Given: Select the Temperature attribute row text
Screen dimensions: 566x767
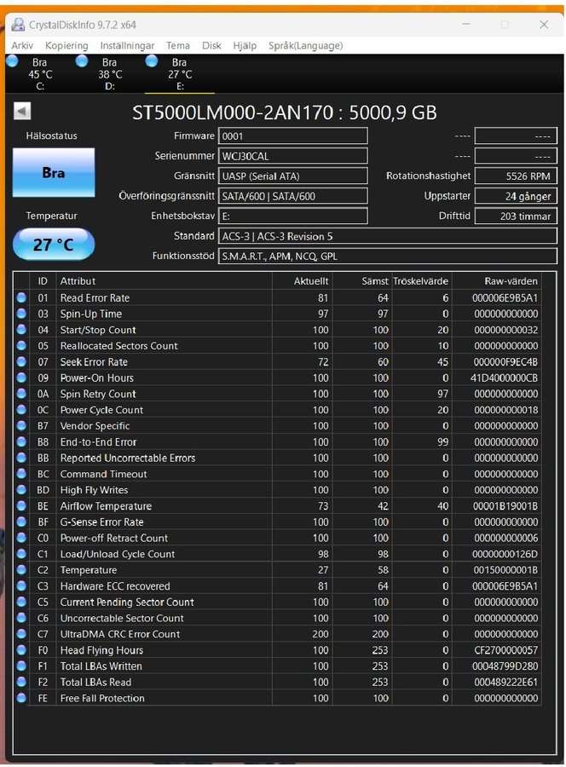Looking at the screenshot, I should [89, 570].
